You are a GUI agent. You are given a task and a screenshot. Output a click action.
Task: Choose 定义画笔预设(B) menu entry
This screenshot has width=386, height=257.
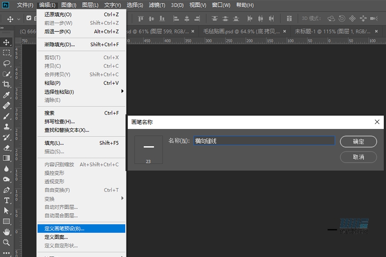pyautogui.click(x=81, y=229)
